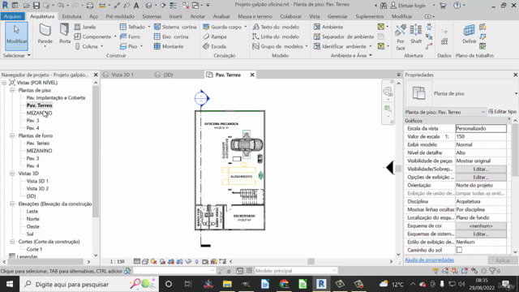
Task: Select the Janela window tool
Action: point(85,27)
